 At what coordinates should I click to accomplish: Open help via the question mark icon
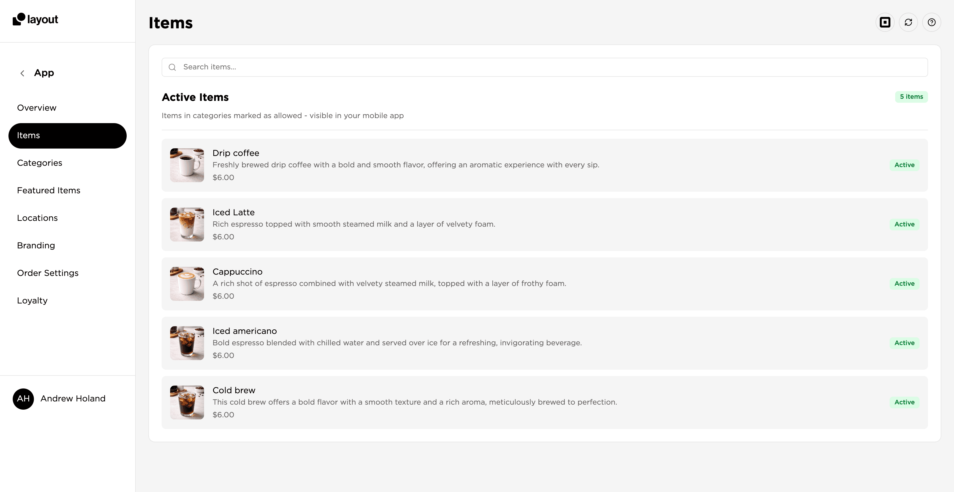(932, 22)
